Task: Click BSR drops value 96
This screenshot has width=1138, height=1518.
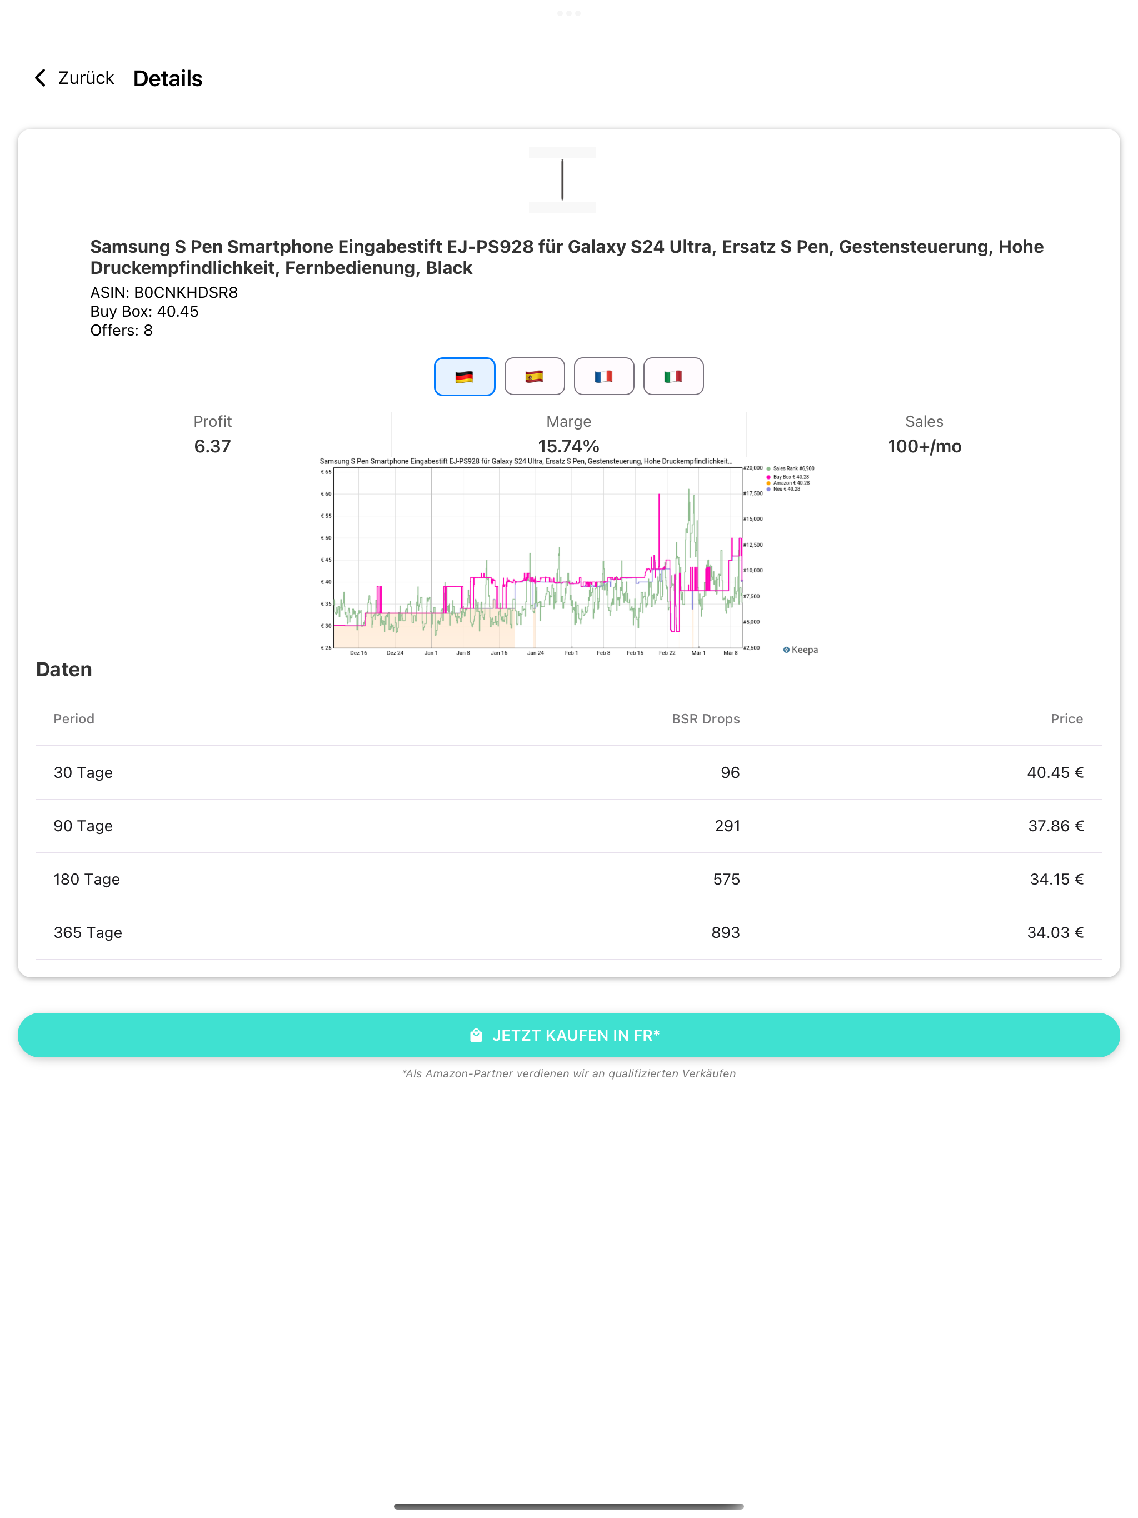Action: point(730,773)
